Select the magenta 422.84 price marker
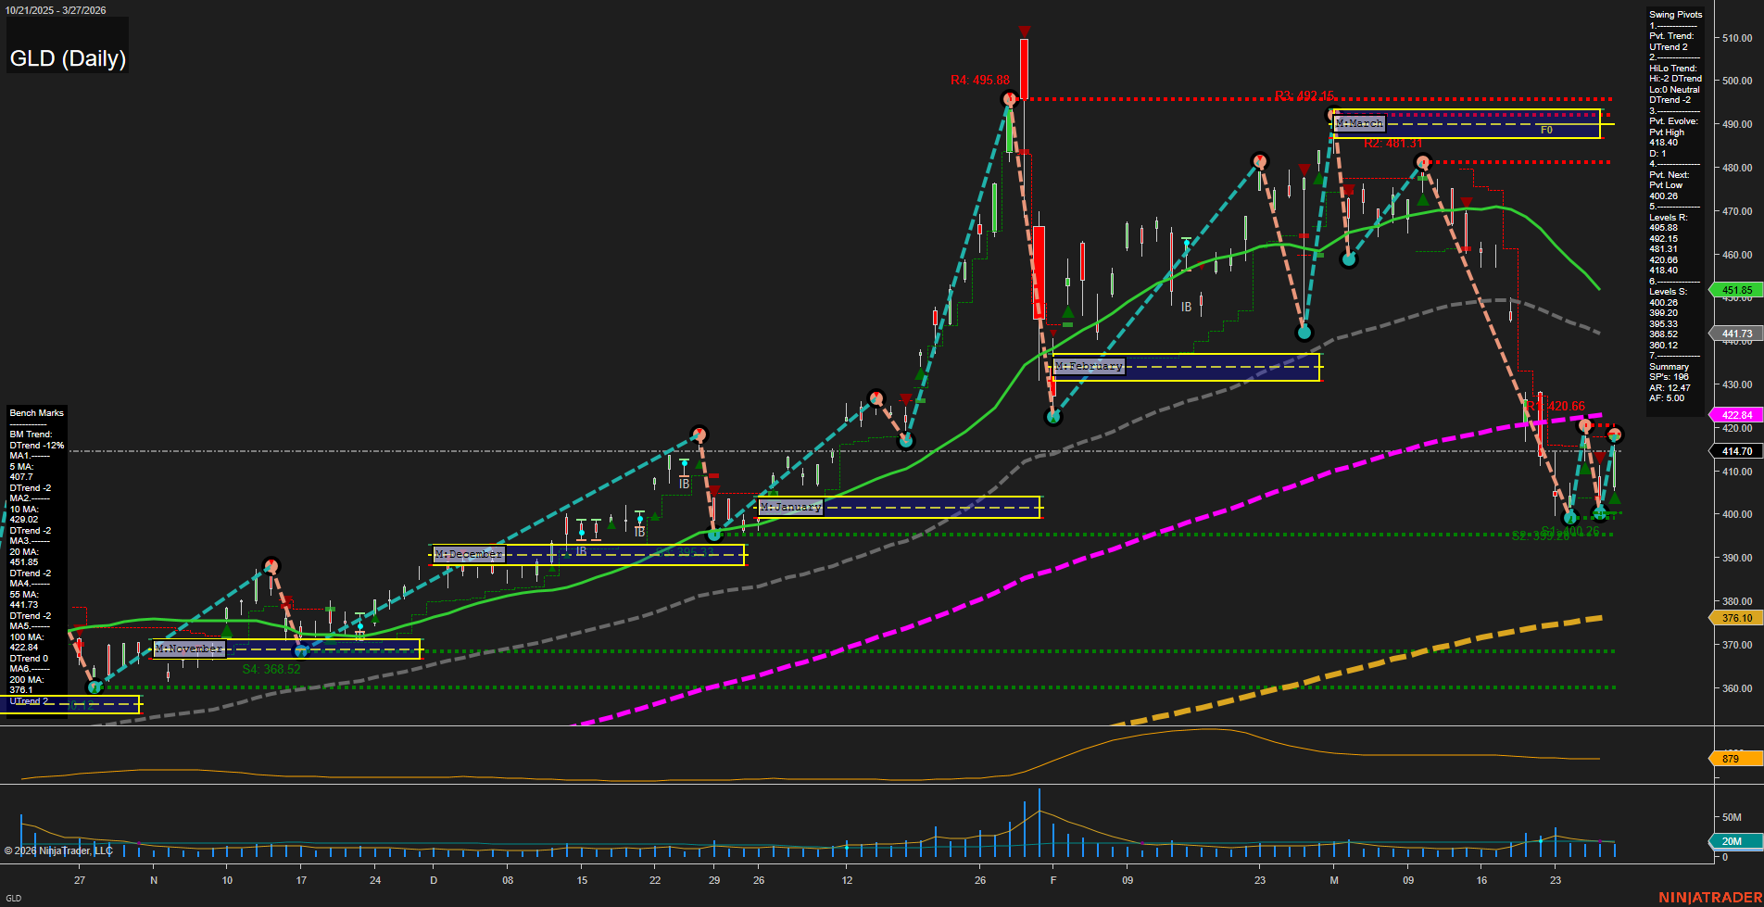 pyautogui.click(x=1736, y=415)
